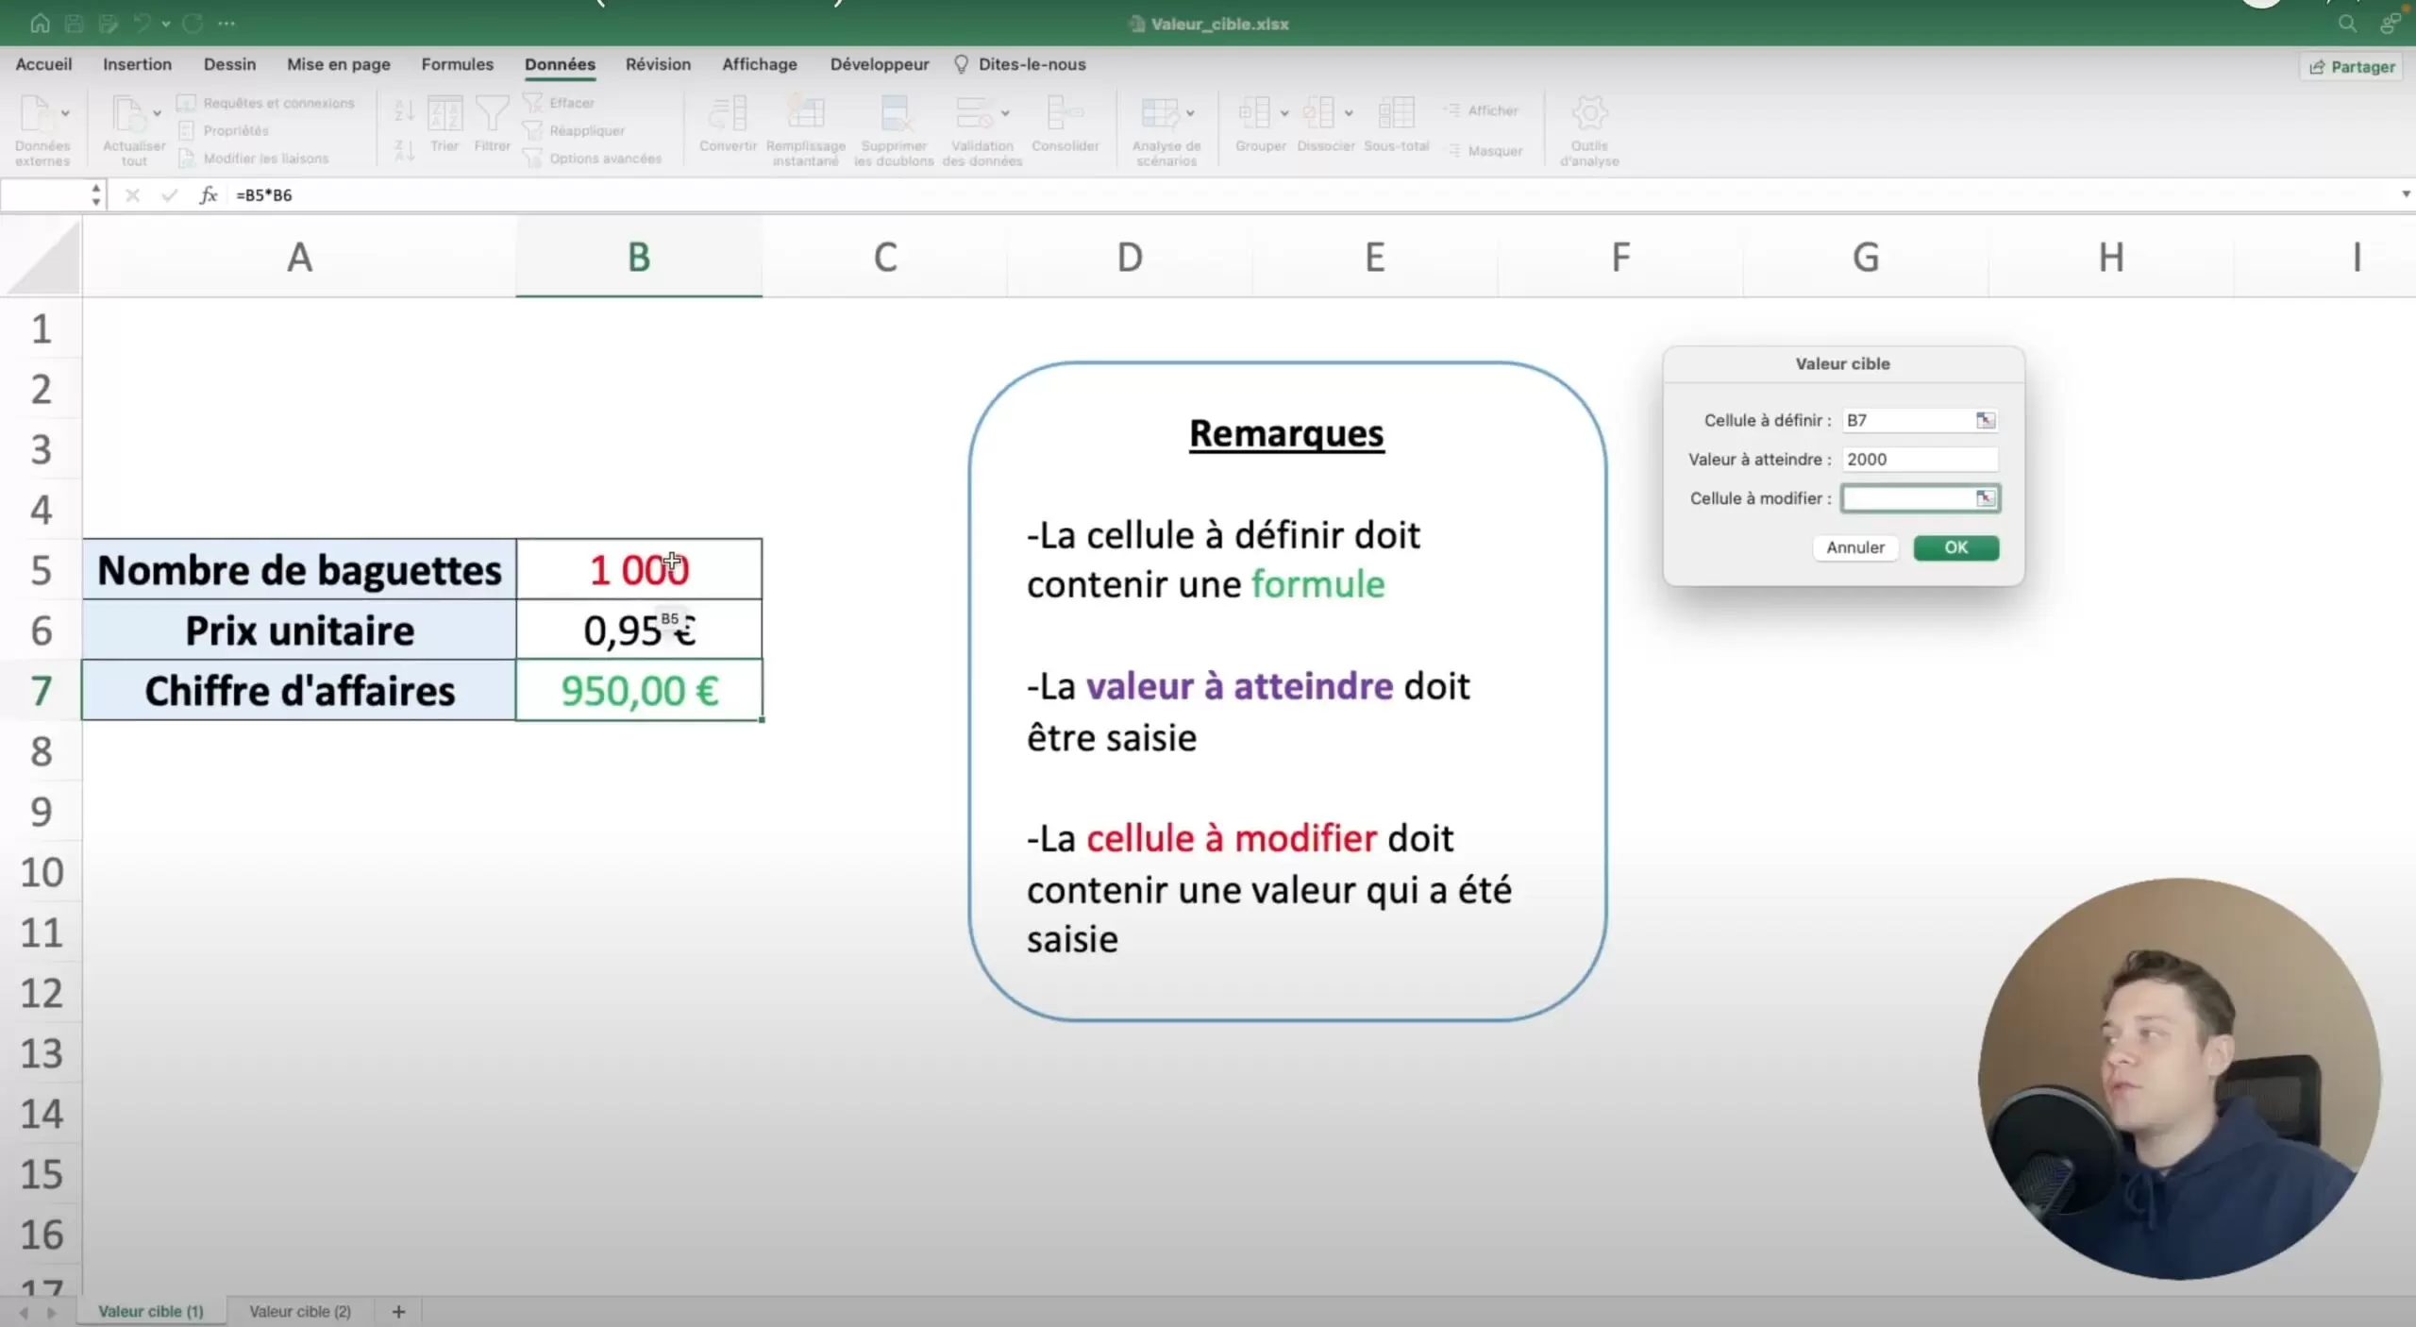The width and height of the screenshot is (2416, 1327).
Task: Click the Sous-total icon
Action: point(1396,113)
